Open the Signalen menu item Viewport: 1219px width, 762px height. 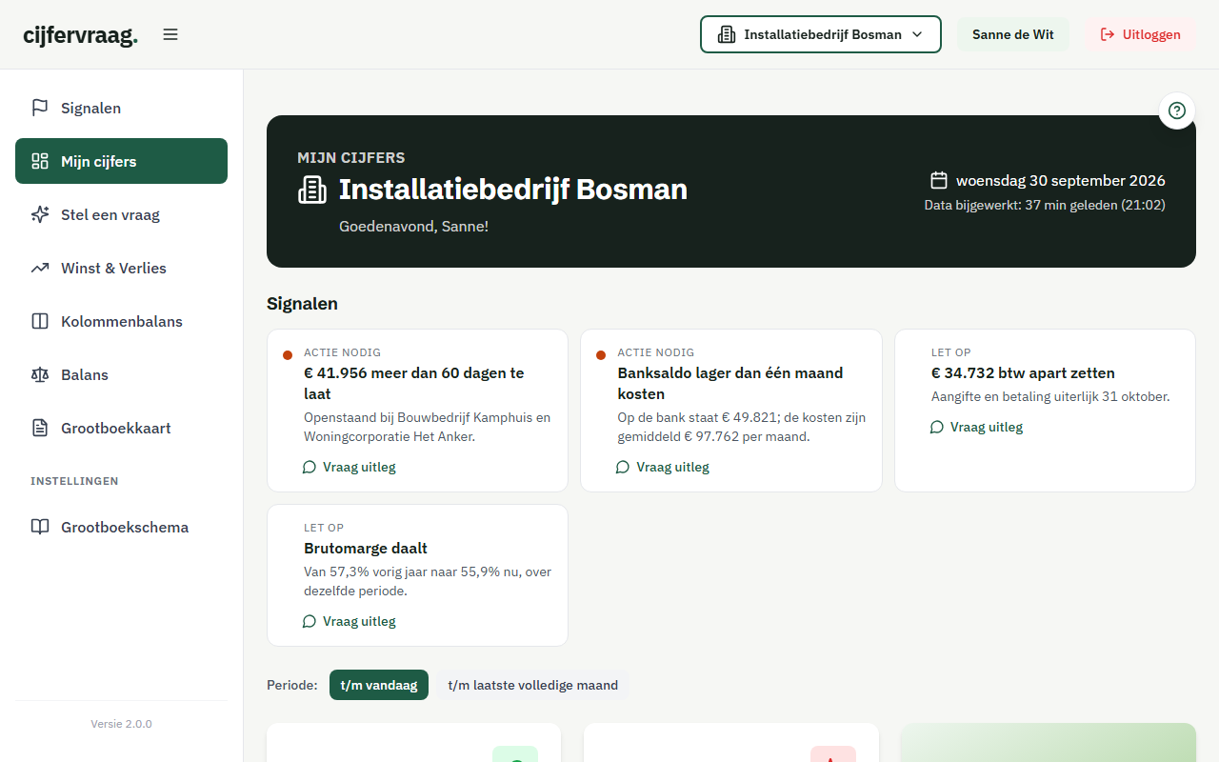[x=121, y=108]
